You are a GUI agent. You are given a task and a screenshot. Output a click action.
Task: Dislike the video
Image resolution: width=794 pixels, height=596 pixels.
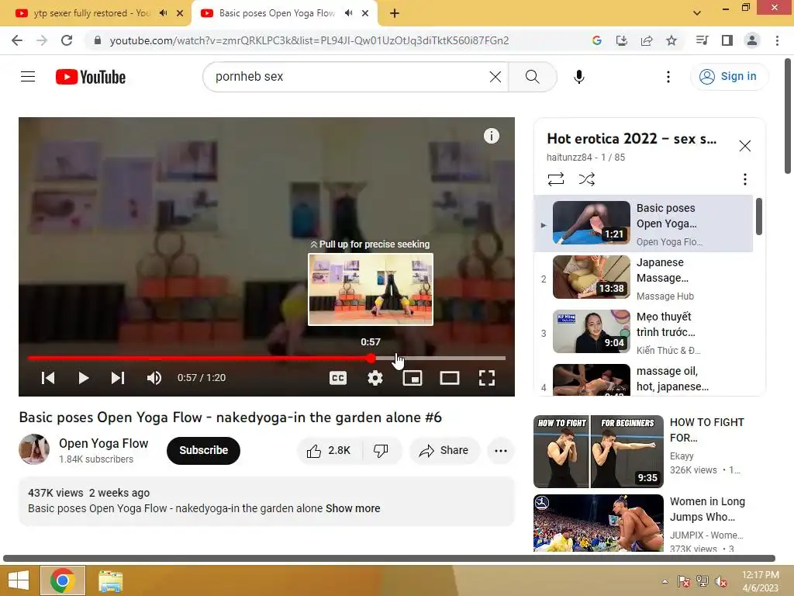coord(381,450)
